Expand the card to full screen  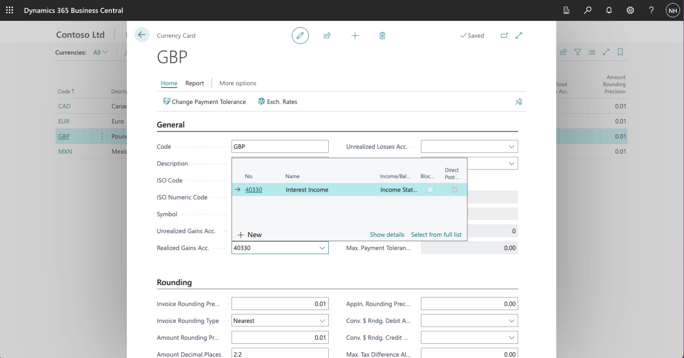coord(519,36)
